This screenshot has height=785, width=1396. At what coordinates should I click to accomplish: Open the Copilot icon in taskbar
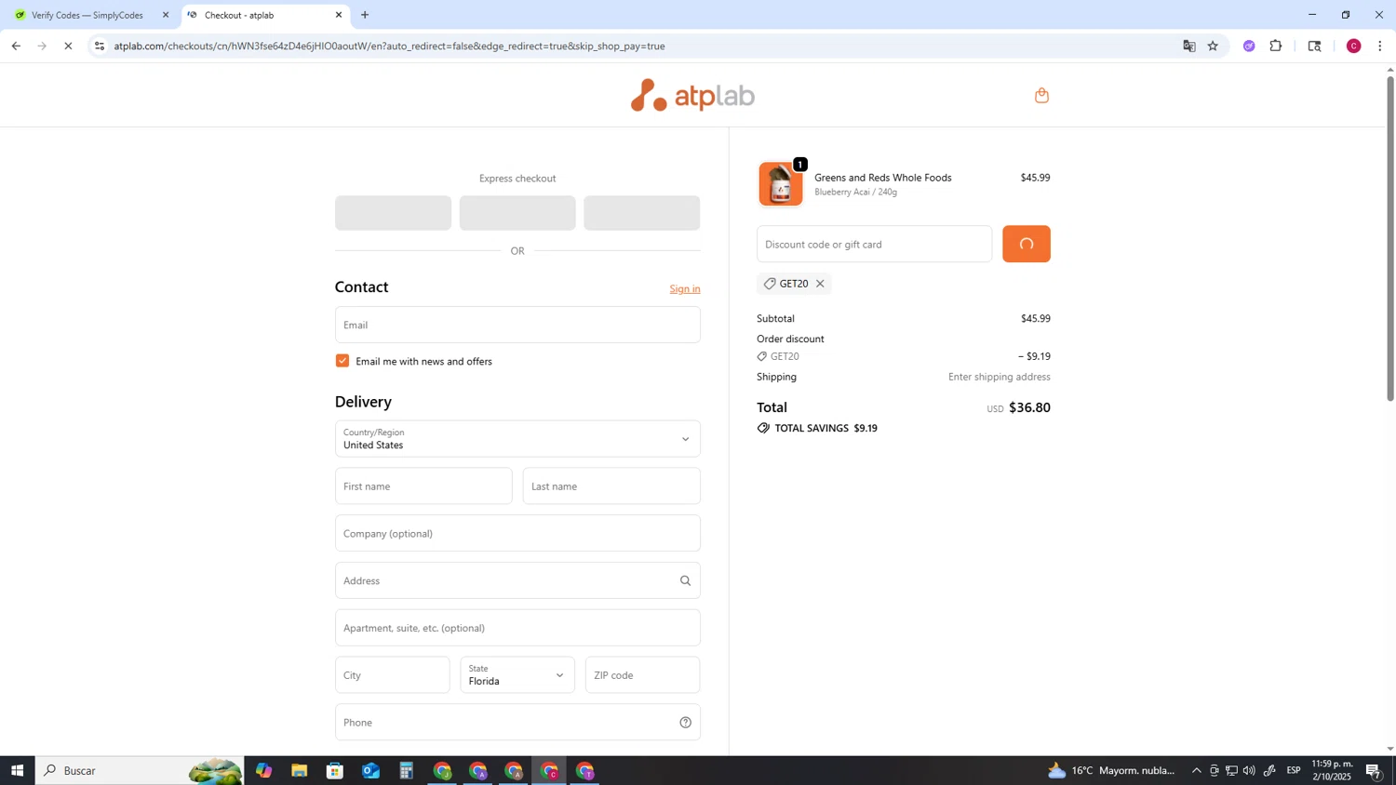coord(263,771)
